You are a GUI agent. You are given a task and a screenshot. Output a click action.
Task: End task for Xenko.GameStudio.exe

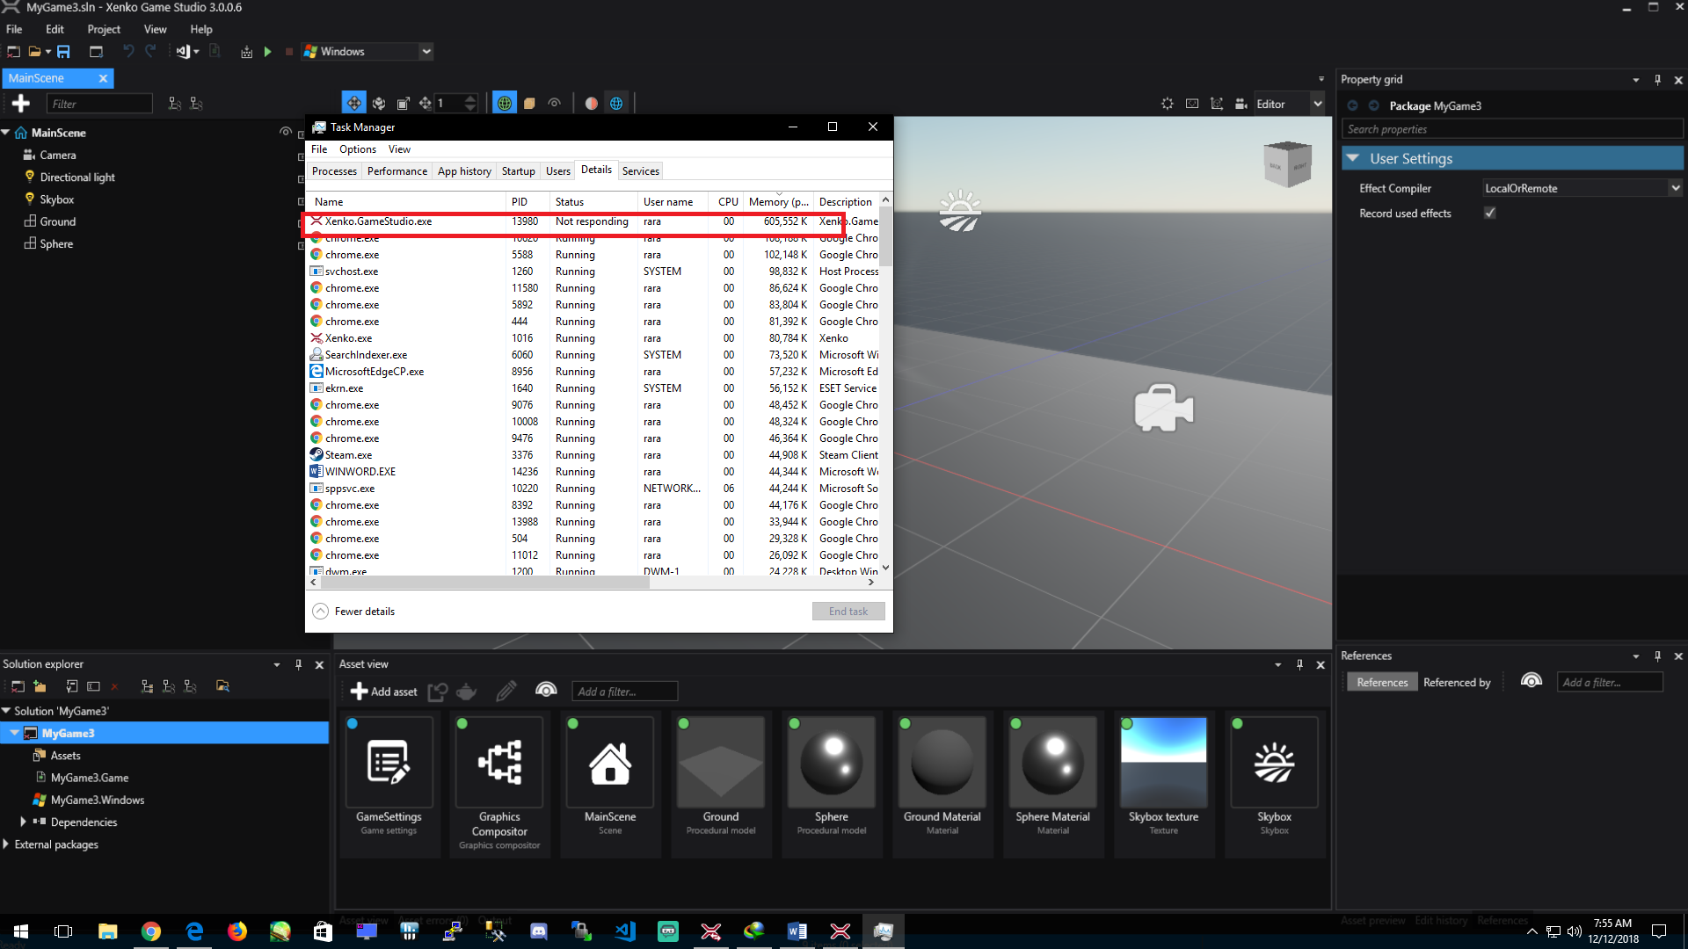(x=848, y=611)
